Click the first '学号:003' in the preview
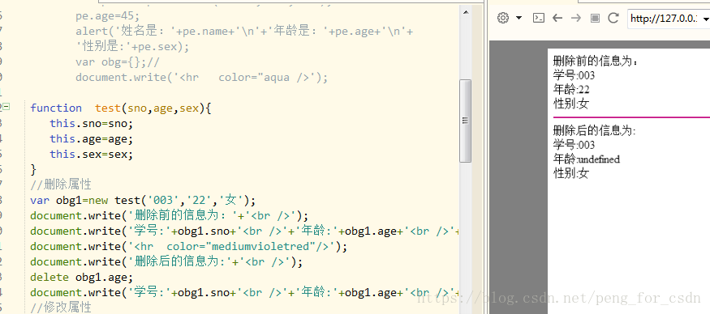Viewport: 710px width, 314px height. pos(574,75)
